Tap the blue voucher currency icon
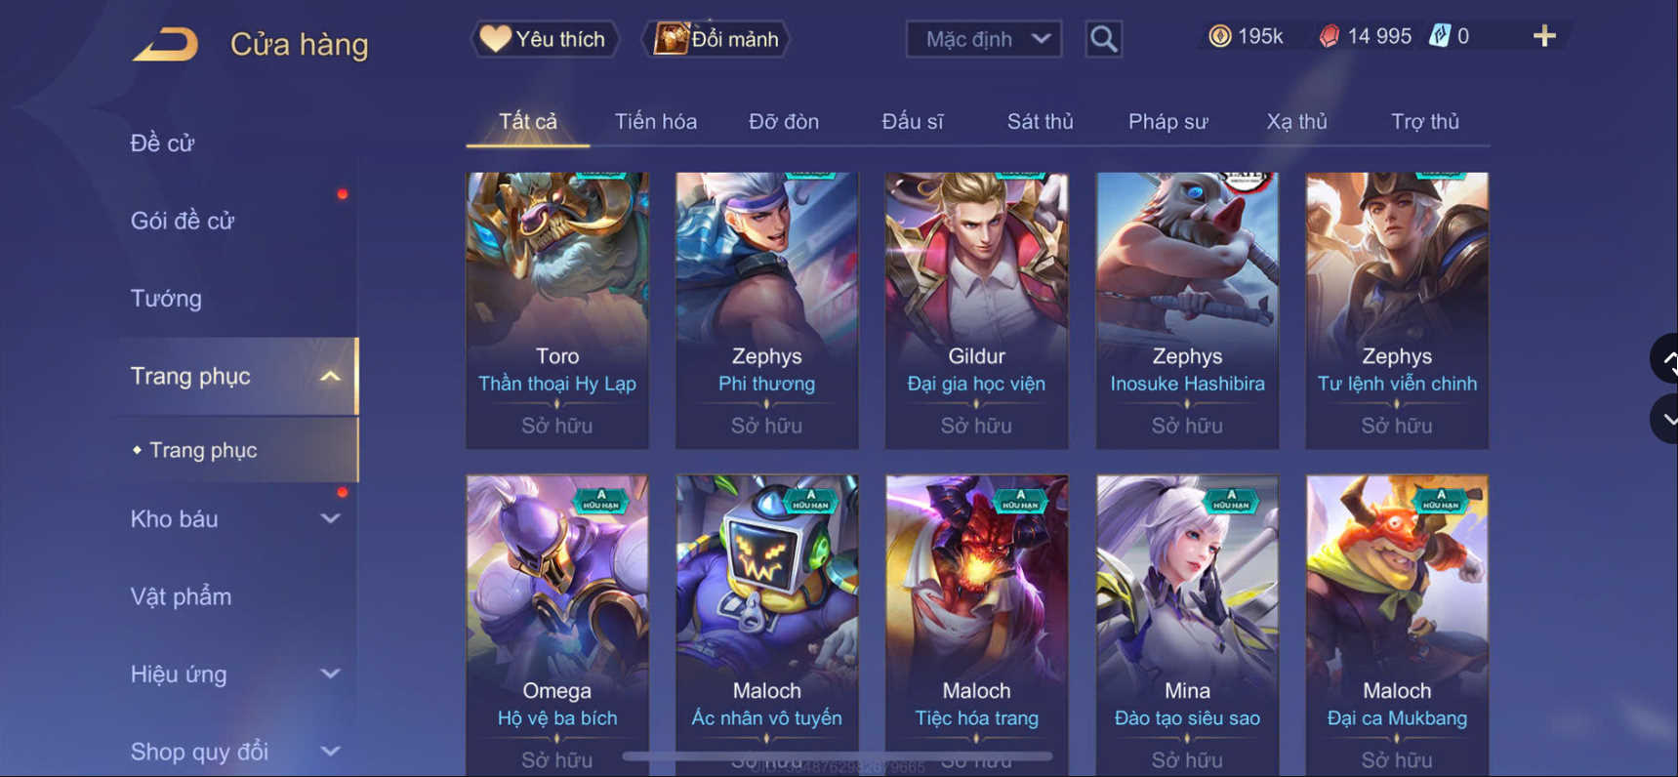The height and width of the screenshot is (777, 1678). click(x=1440, y=36)
